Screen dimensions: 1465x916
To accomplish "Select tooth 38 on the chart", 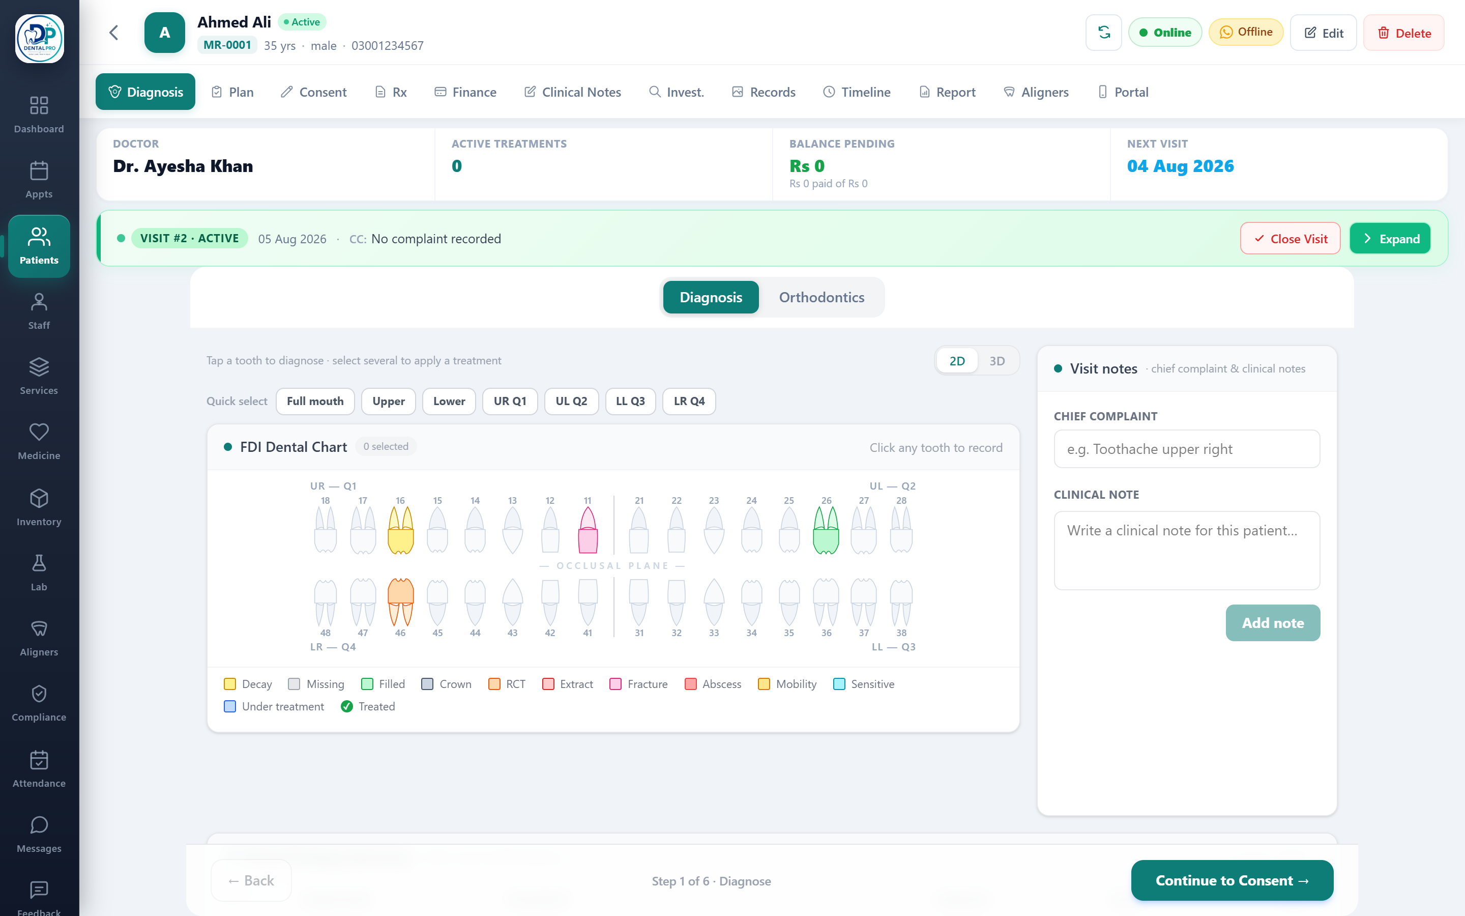I will [901, 602].
